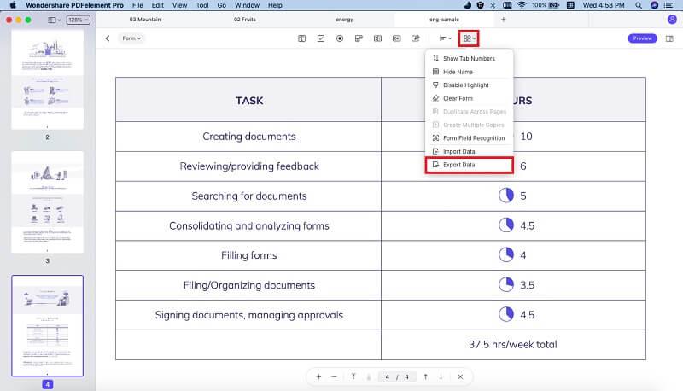The width and height of the screenshot is (683, 391).
Task: Open page 4 thumbnail
Action: tap(48, 325)
